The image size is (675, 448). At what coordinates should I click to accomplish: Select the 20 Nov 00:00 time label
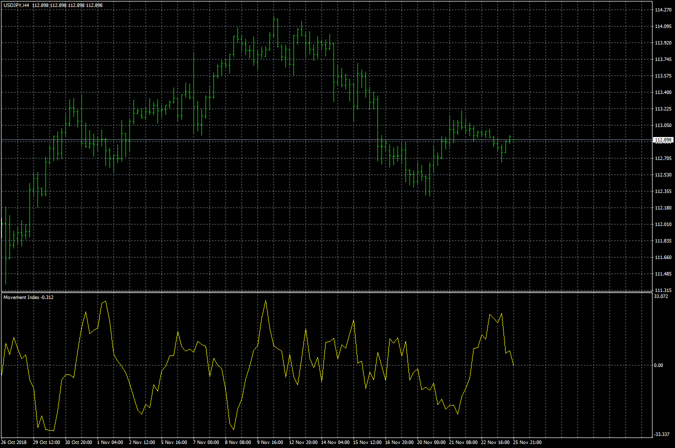pos(431,442)
